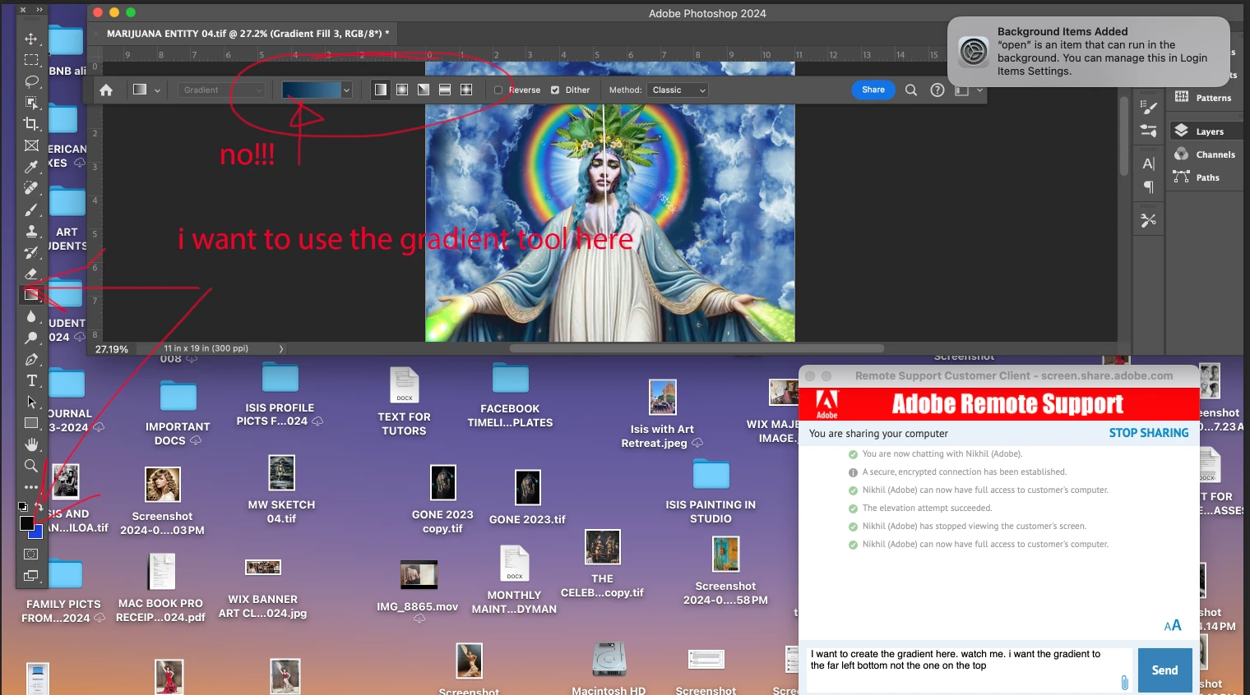Image resolution: width=1250 pixels, height=695 pixels.
Task: Choose Diamond Gradient style
Action: (x=466, y=90)
